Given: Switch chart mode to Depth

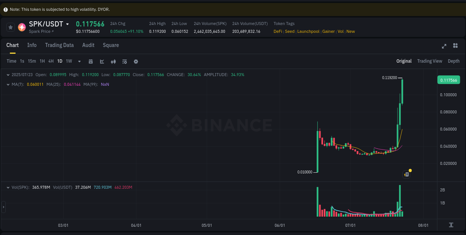Looking at the screenshot, I should 453,61.
